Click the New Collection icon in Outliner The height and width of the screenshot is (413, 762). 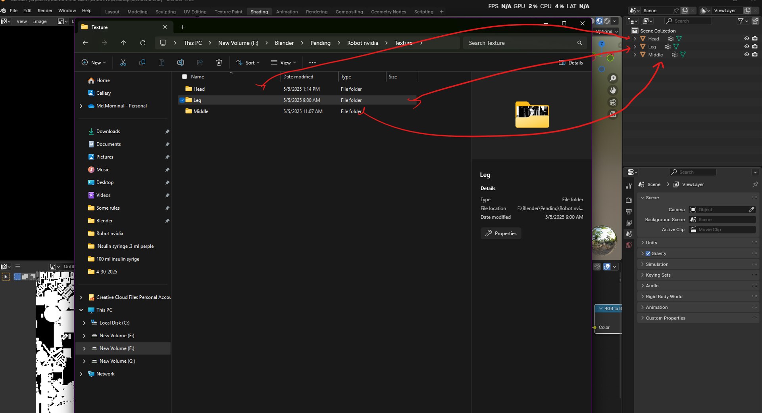755,21
